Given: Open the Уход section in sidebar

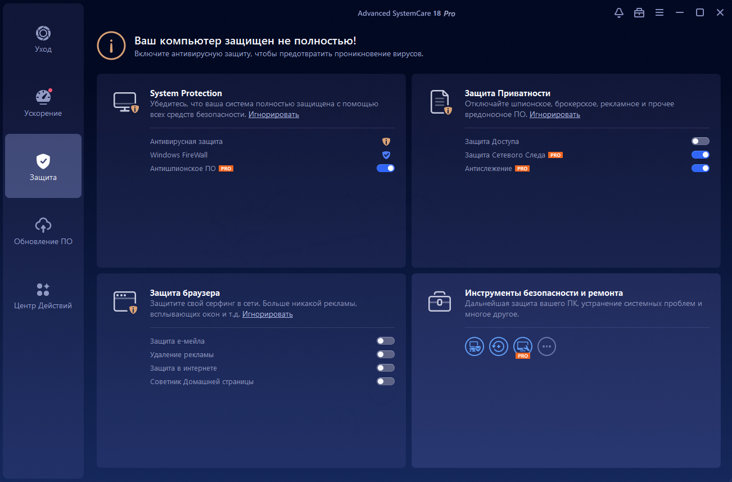Looking at the screenshot, I should 43,39.
